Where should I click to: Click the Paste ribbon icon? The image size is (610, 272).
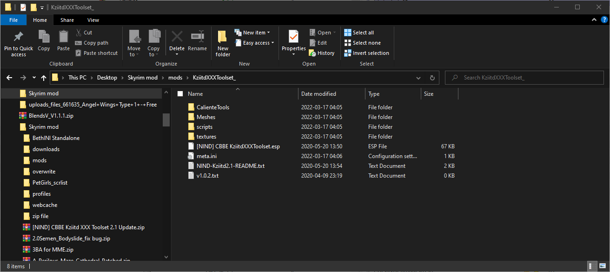click(63, 37)
